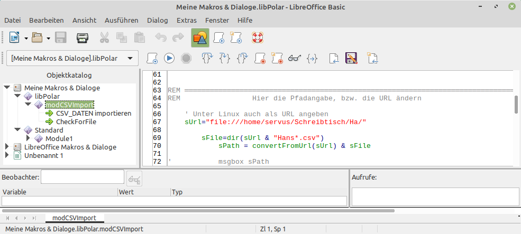Expand the Module1 tree node
521x234 pixels.
tap(28, 138)
